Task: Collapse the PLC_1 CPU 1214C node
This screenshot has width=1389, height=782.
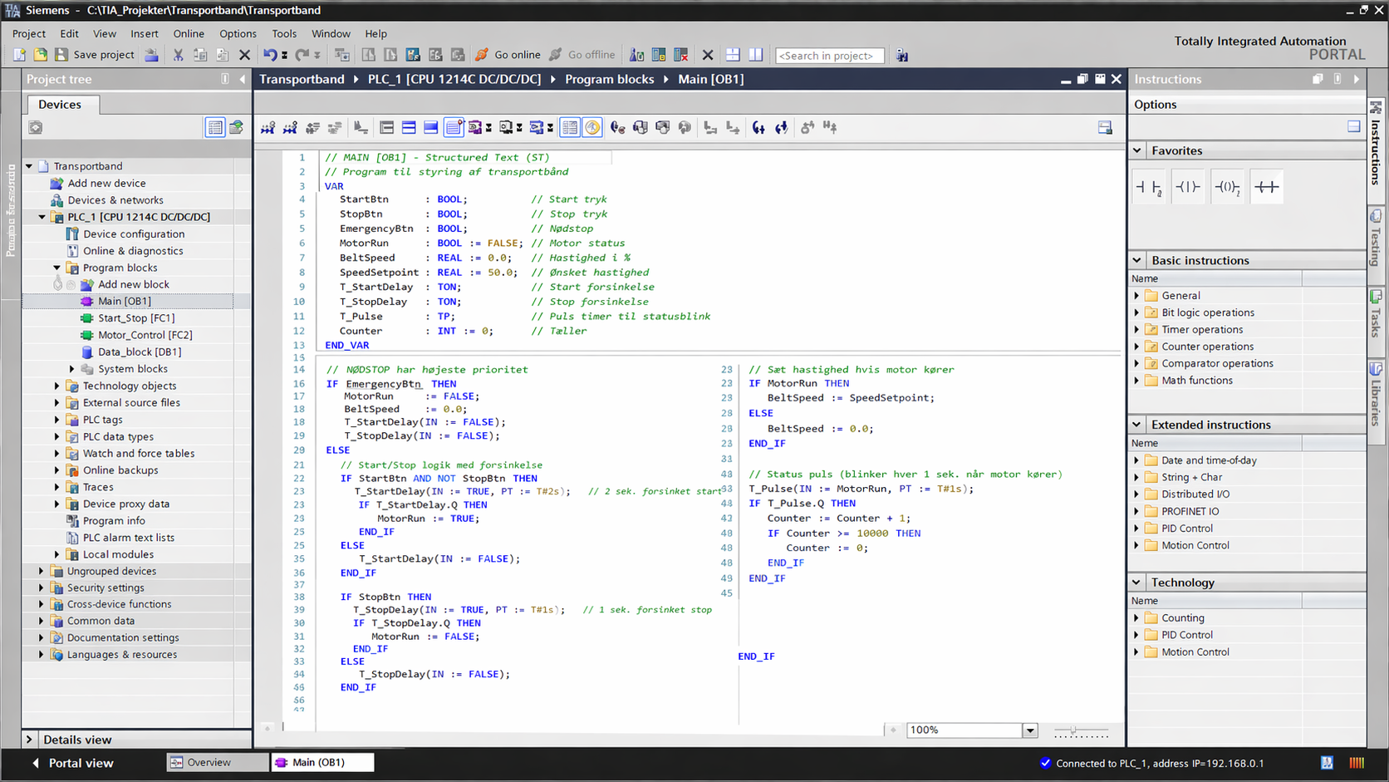Action: [42, 217]
